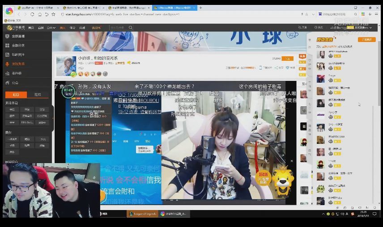
Task: Click the orange highlighted nav item after 分类
Action: pyautogui.click(x=63, y=28)
